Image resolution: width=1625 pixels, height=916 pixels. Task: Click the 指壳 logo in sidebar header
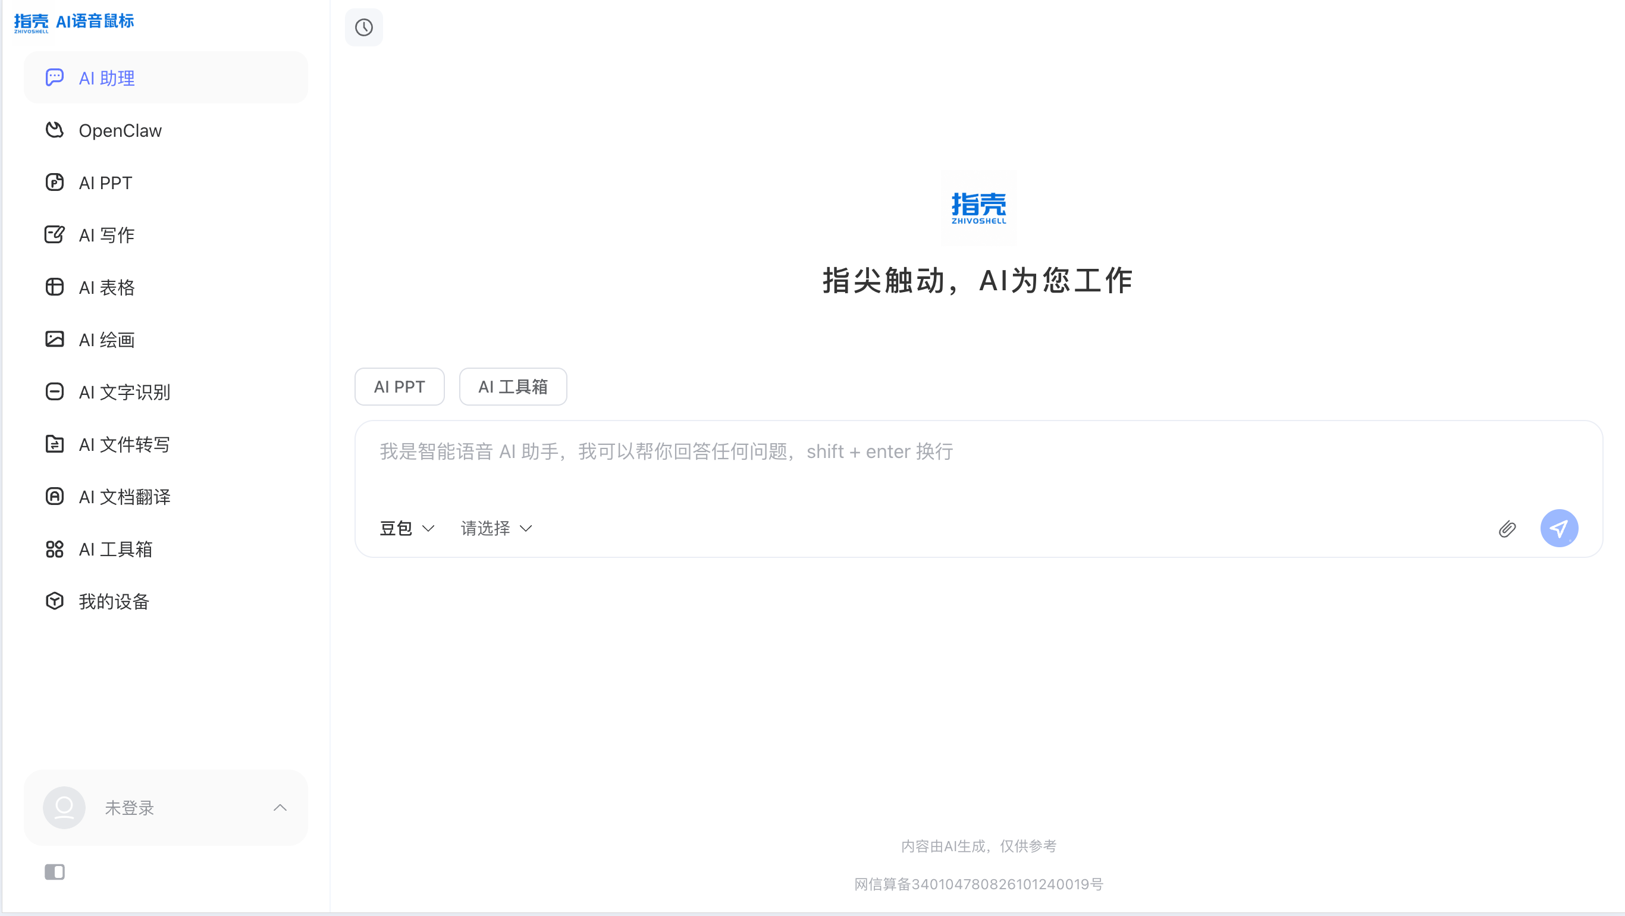coord(31,23)
